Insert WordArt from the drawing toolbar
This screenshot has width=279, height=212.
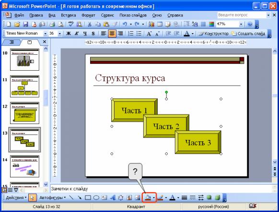point(113,198)
